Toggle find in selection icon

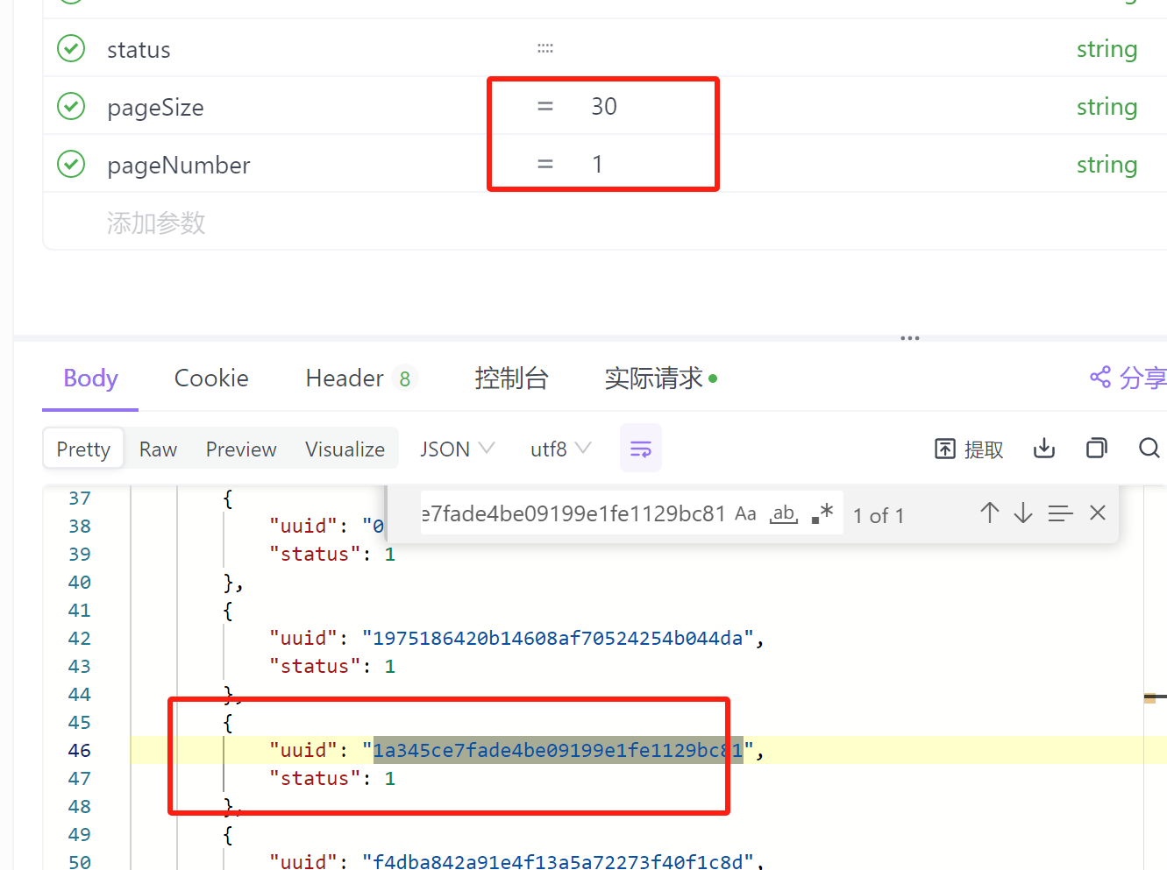click(1060, 513)
